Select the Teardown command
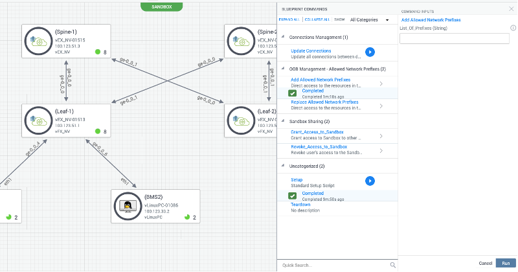Viewport: 518px width, 272px height. tap(302, 204)
